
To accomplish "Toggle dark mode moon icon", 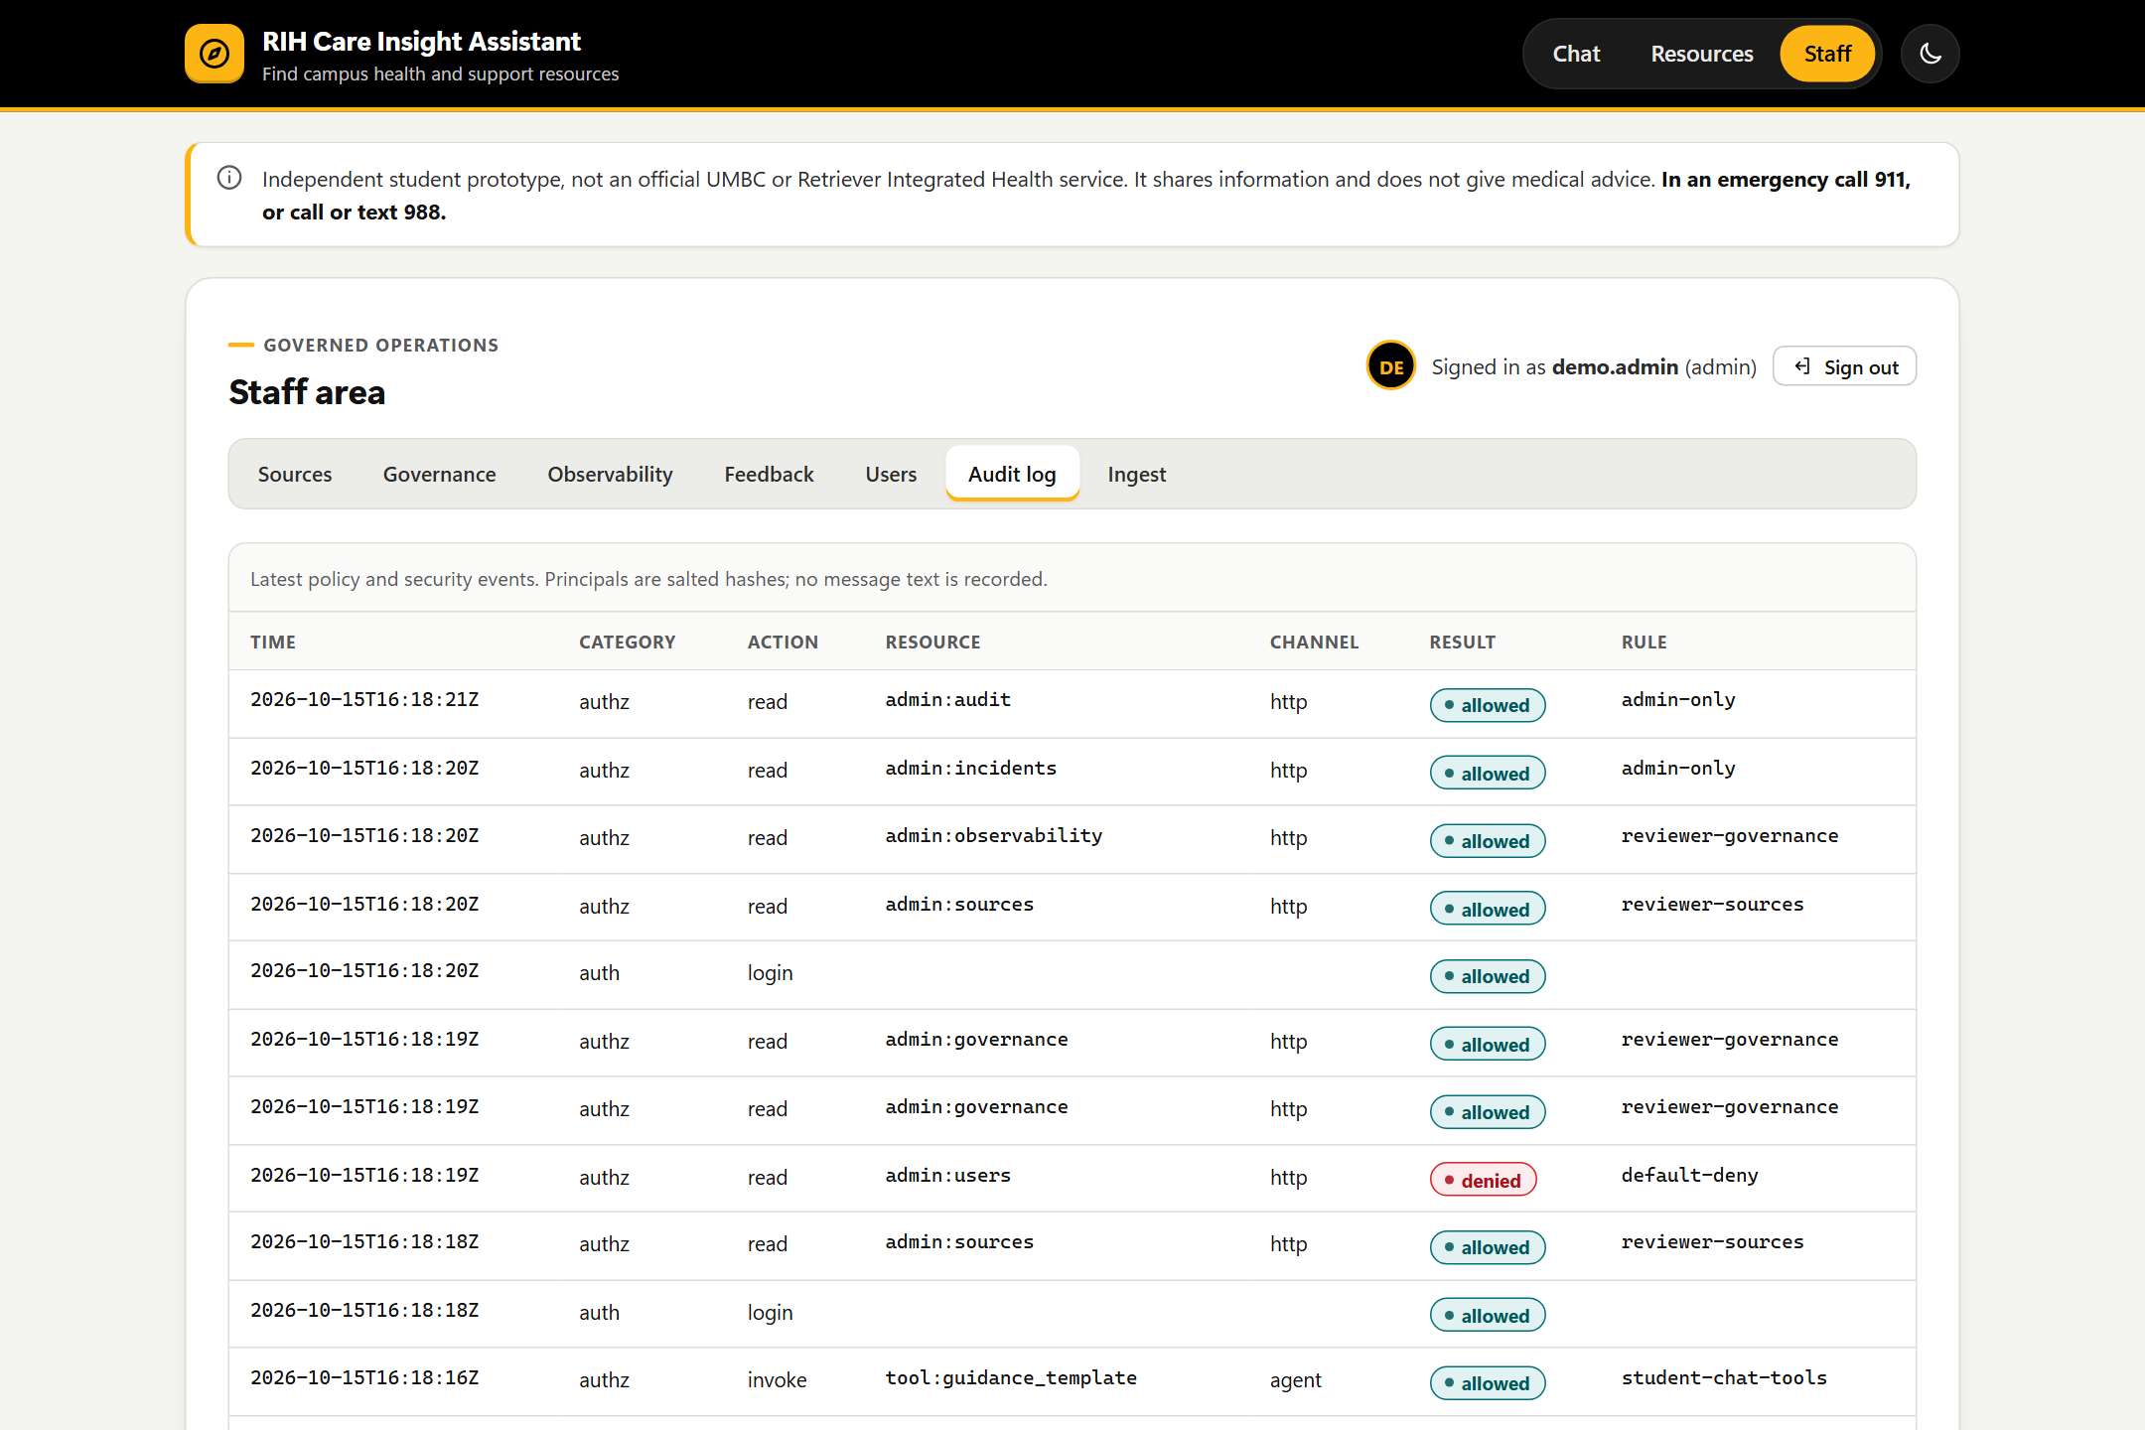I will click(x=1930, y=54).
